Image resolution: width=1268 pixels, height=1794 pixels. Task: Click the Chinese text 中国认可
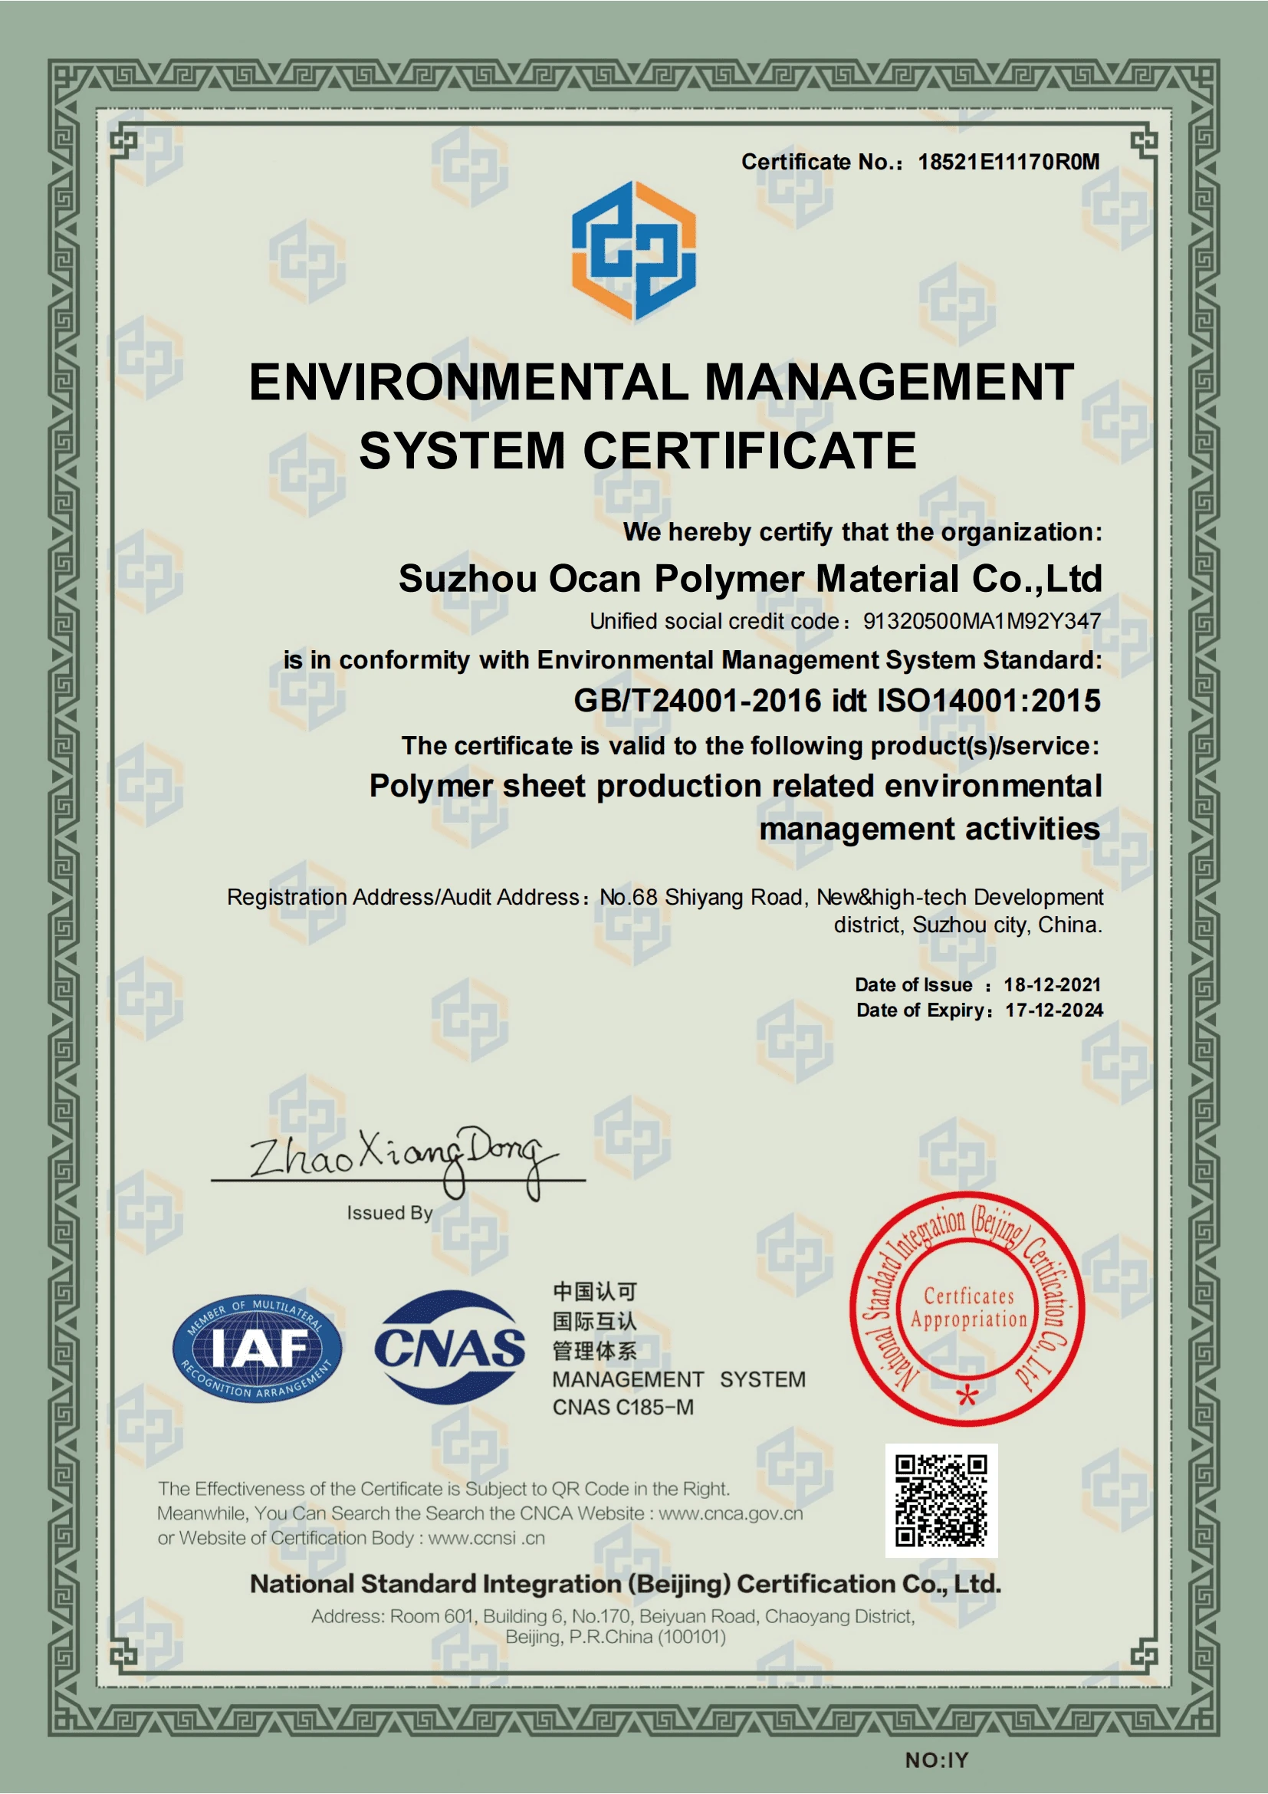[x=595, y=1292]
